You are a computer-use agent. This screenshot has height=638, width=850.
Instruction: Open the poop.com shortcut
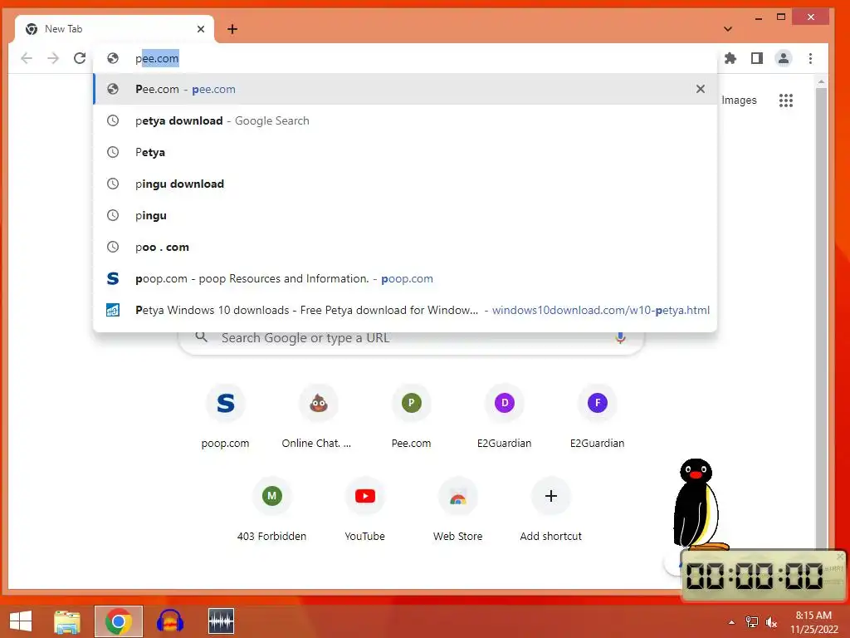coord(226,416)
